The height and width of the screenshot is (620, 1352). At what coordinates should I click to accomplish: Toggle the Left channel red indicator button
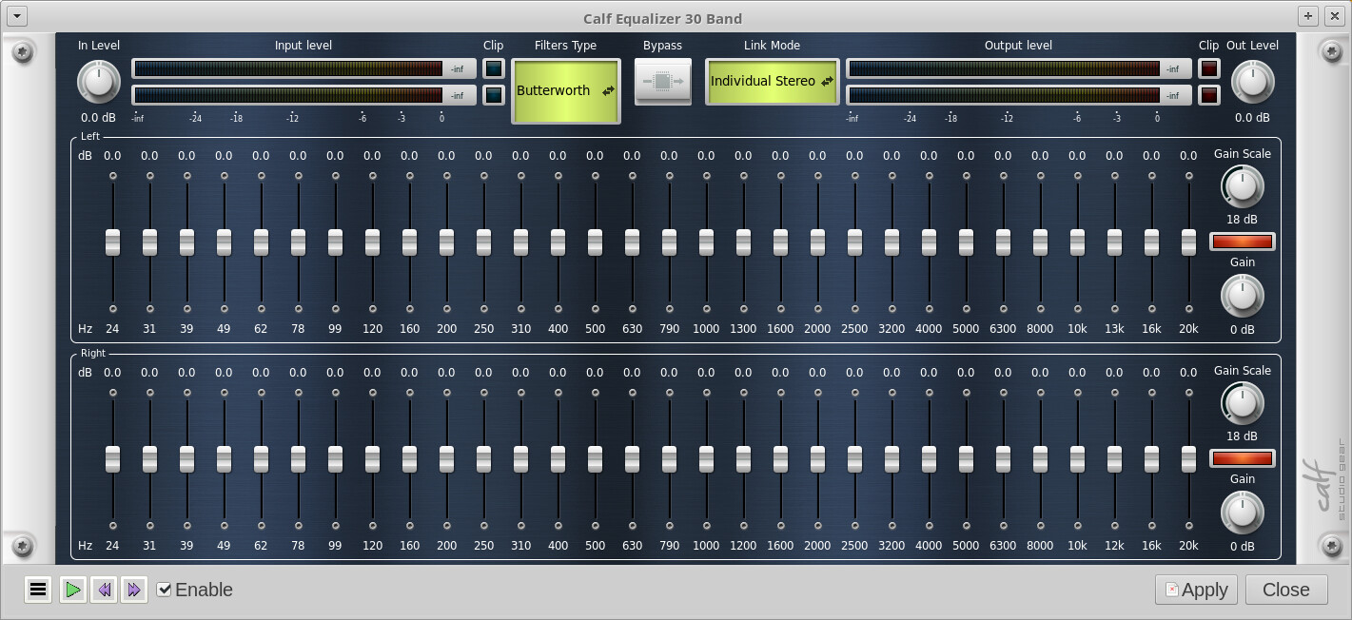coord(1242,242)
